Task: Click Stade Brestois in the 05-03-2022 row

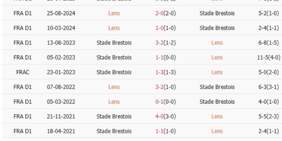Action: click(x=217, y=102)
